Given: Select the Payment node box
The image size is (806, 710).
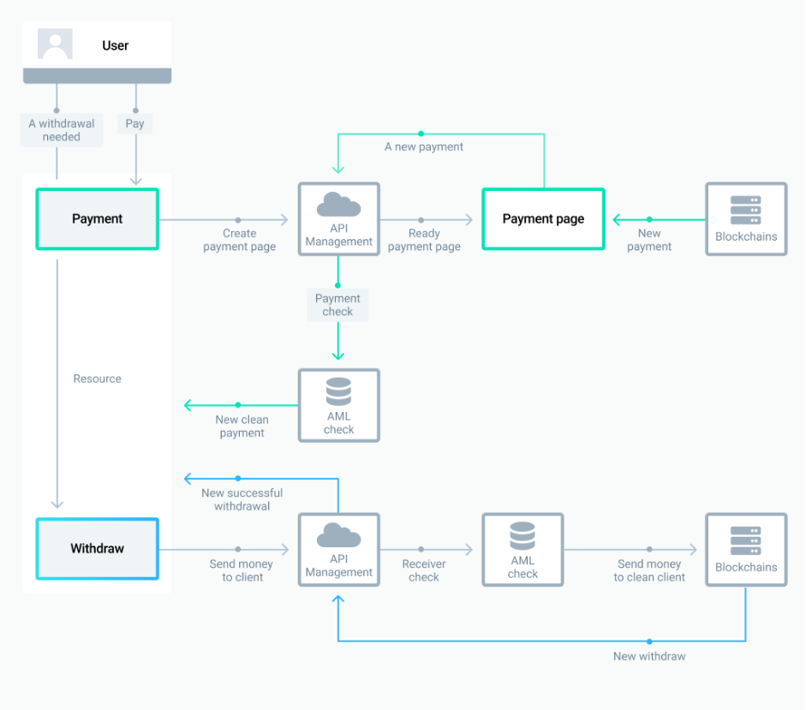Looking at the screenshot, I should pos(97,218).
